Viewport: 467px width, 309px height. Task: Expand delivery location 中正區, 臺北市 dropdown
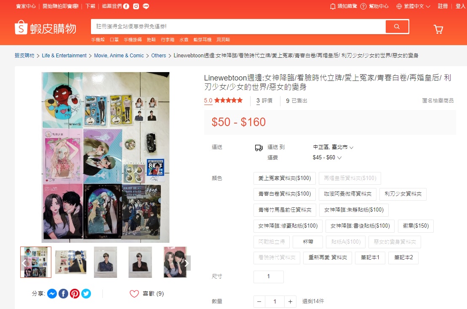coord(333,147)
